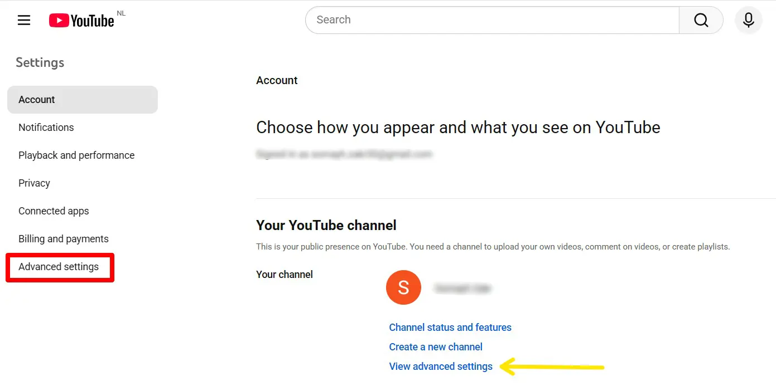Viewport: 776px width, 386px height.
Task: Click the Create a new channel link
Action: tap(436, 347)
